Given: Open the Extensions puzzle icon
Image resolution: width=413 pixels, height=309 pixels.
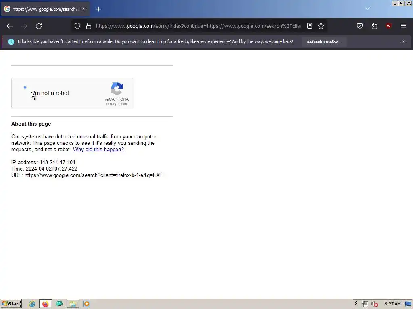Looking at the screenshot, I should click(374, 26).
